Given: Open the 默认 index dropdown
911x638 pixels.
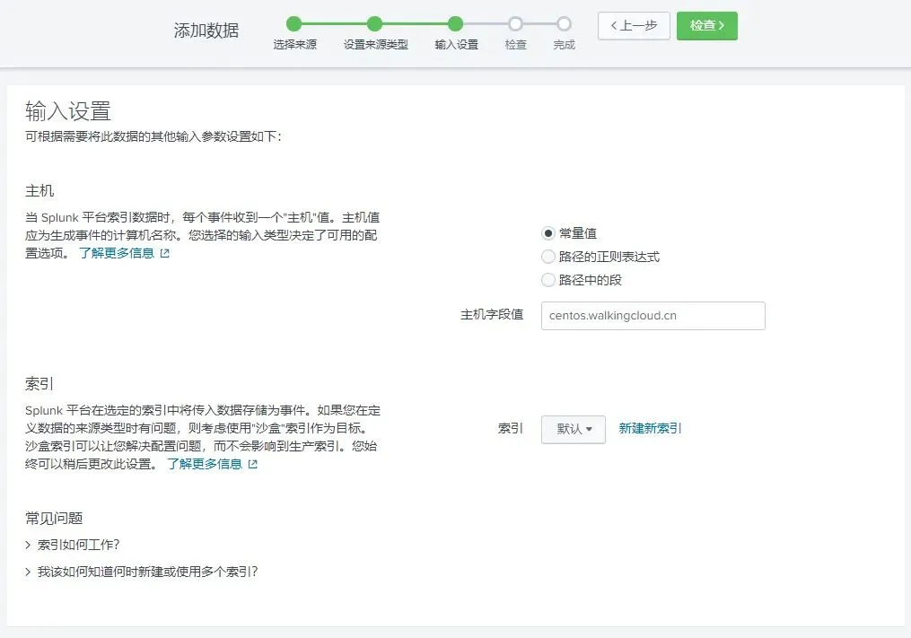Looking at the screenshot, I should [x=573, y=430].
